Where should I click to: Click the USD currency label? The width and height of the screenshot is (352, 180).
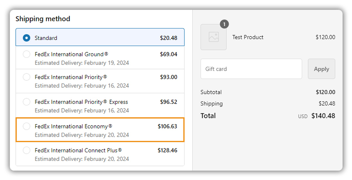(x=303, y=116)
